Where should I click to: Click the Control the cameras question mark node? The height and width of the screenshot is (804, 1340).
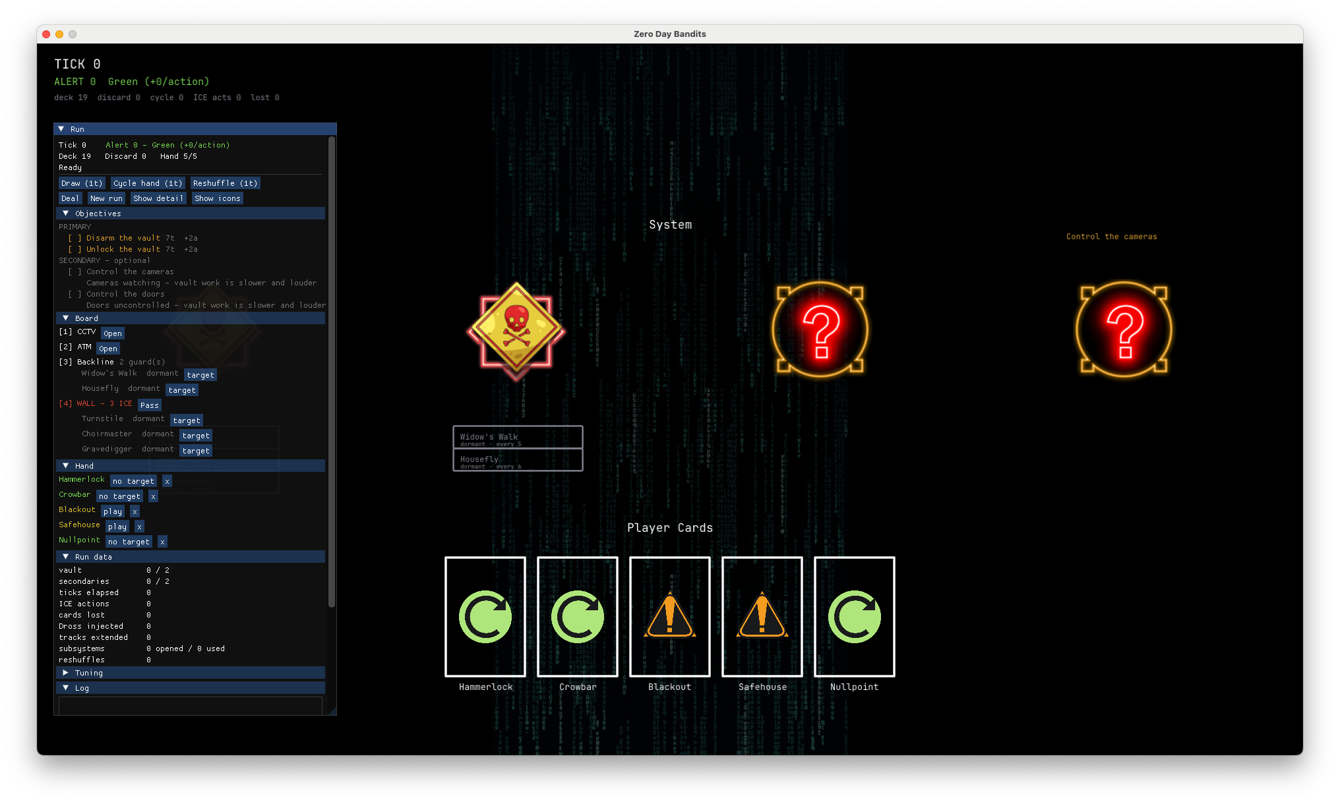[1124, 330]
